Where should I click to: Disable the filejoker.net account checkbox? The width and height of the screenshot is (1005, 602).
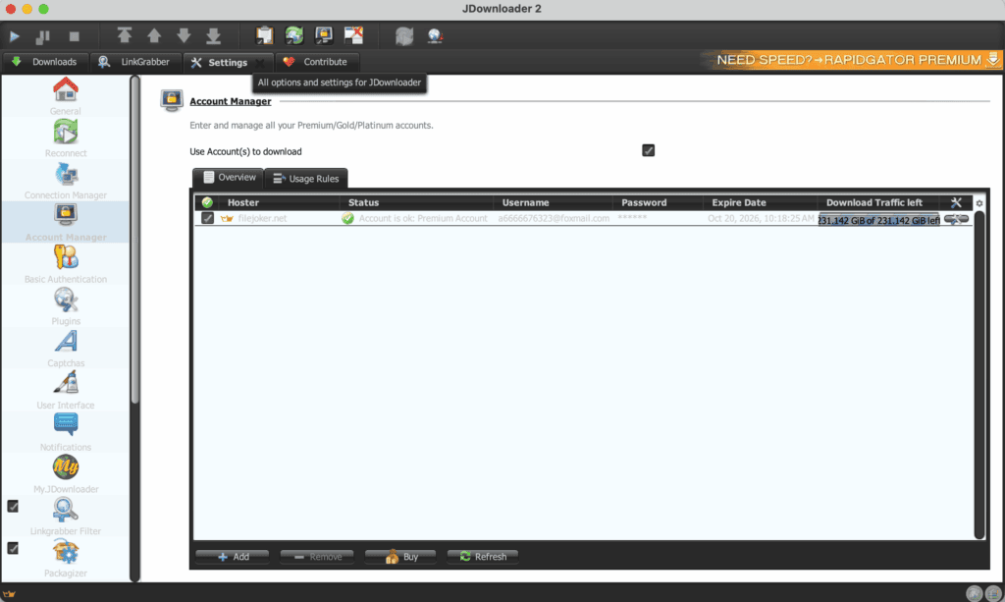[x=207, y=219]
